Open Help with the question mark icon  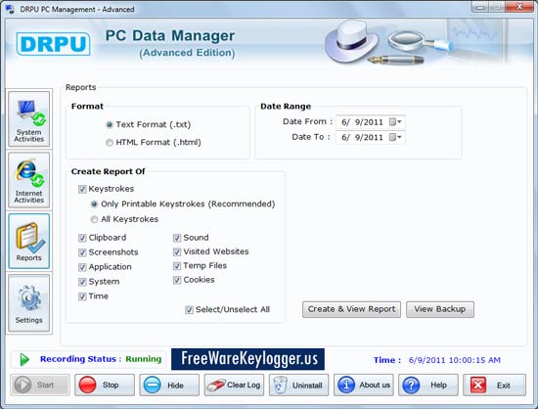[428, 385]
